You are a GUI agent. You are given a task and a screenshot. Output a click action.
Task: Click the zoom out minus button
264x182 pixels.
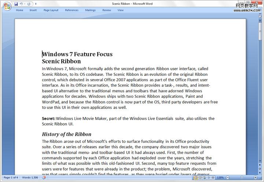(228, 178)
